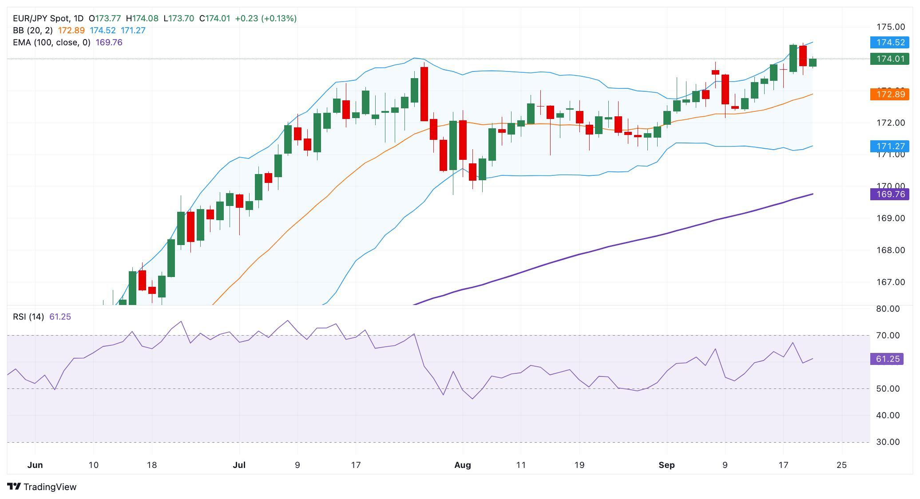920x499 pixels.
Task: Select the Jul label on the time axis
Action: [240, 465]
